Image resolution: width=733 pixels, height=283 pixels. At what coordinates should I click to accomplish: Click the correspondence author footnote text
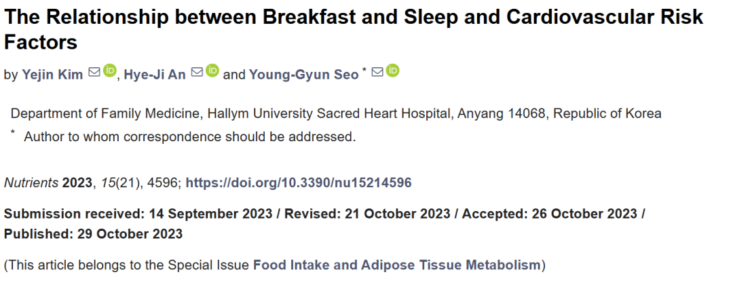coord(190,137)
